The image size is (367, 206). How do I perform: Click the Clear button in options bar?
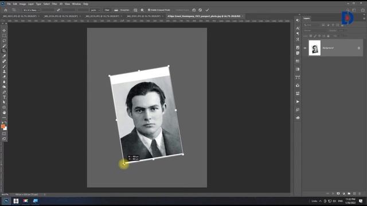(x=107, y=10)
